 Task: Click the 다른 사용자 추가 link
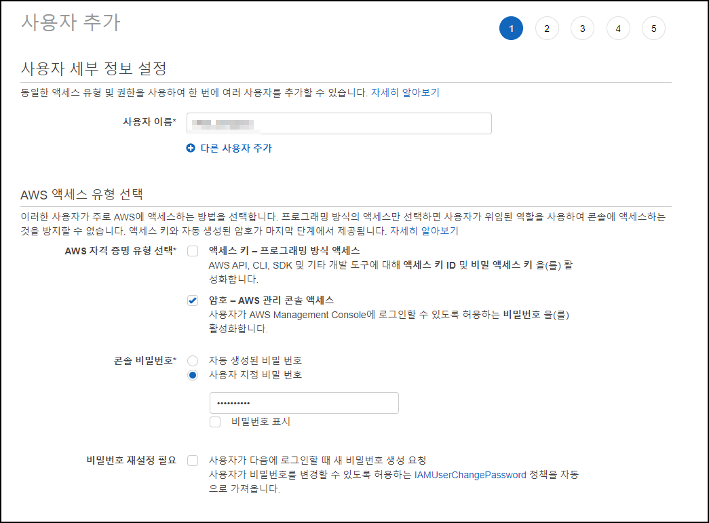[x=236, y=149]
